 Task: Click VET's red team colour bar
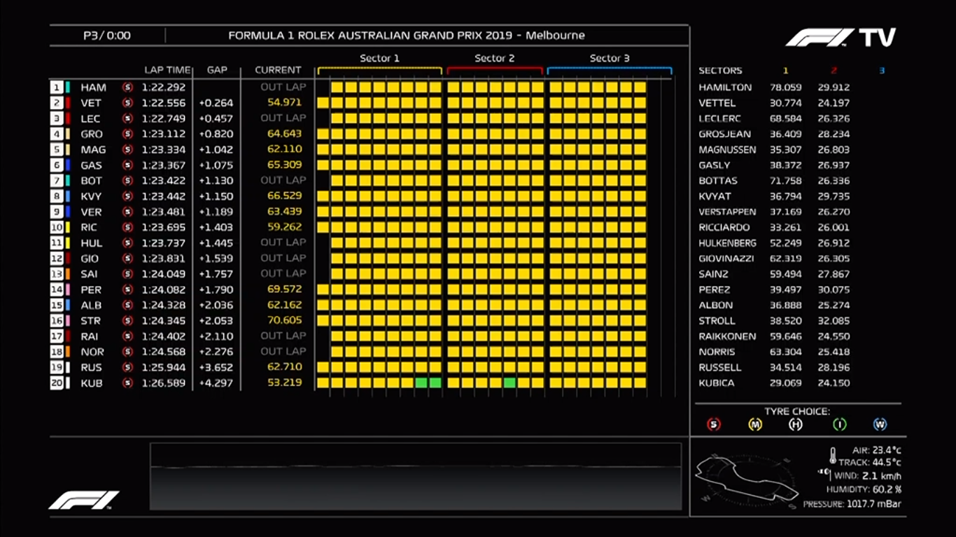pyautogui.click(x=67, y=103)
